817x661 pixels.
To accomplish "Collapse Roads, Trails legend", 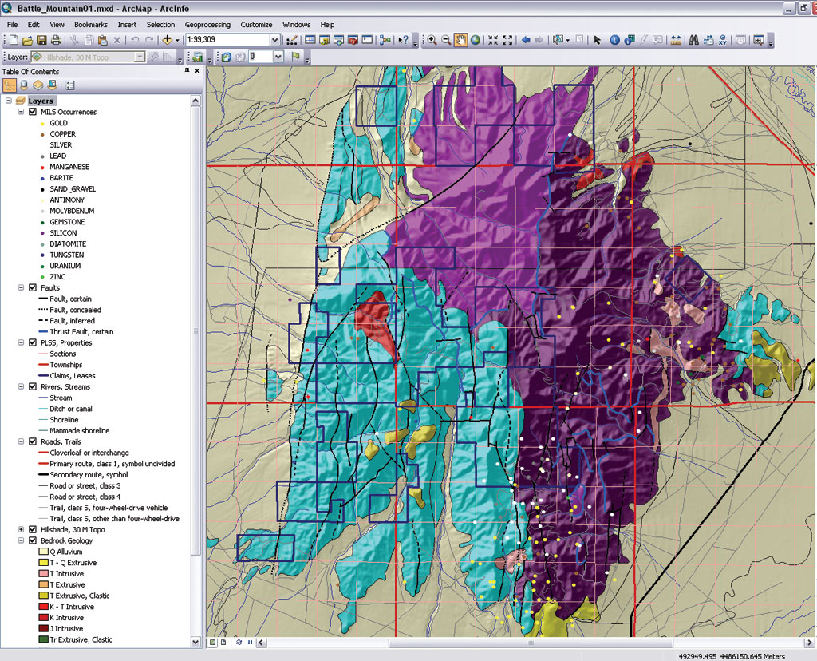I will pos(21,441).
